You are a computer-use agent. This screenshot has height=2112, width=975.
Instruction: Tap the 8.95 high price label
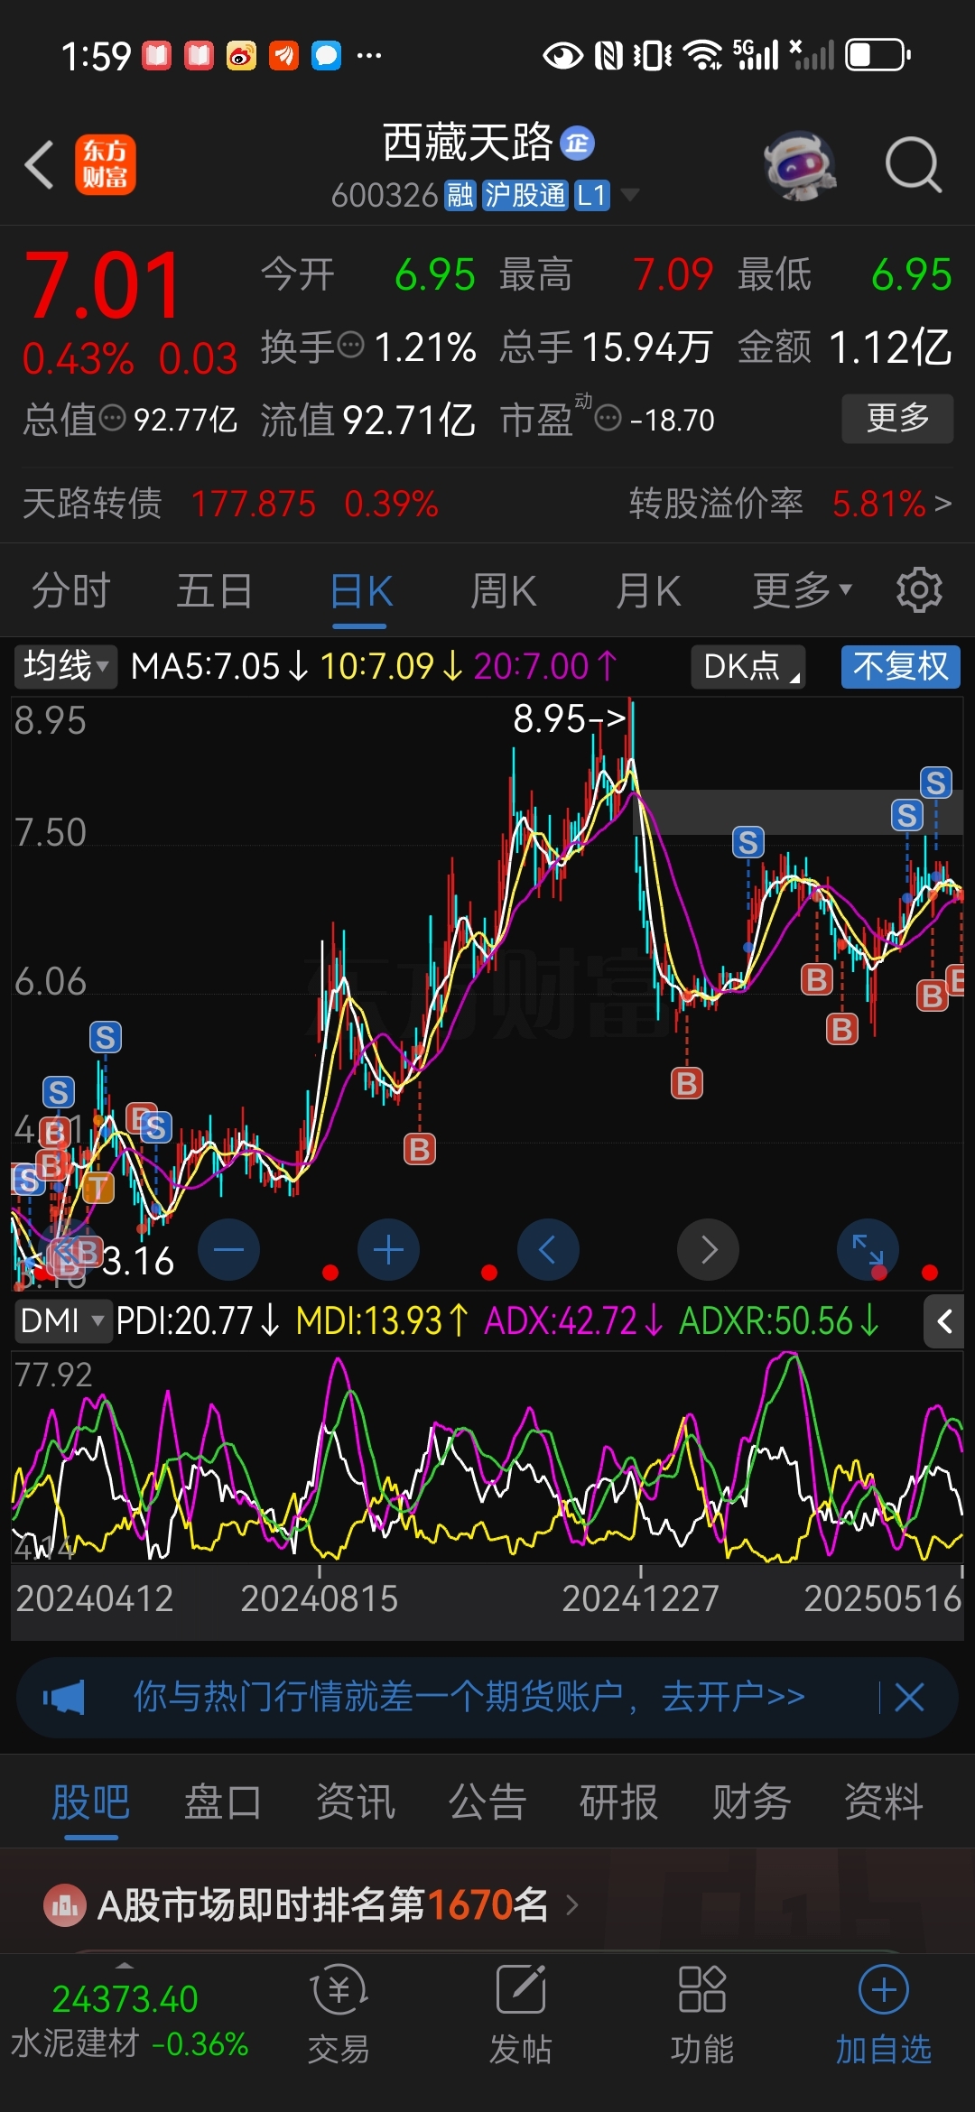point(570,719)
